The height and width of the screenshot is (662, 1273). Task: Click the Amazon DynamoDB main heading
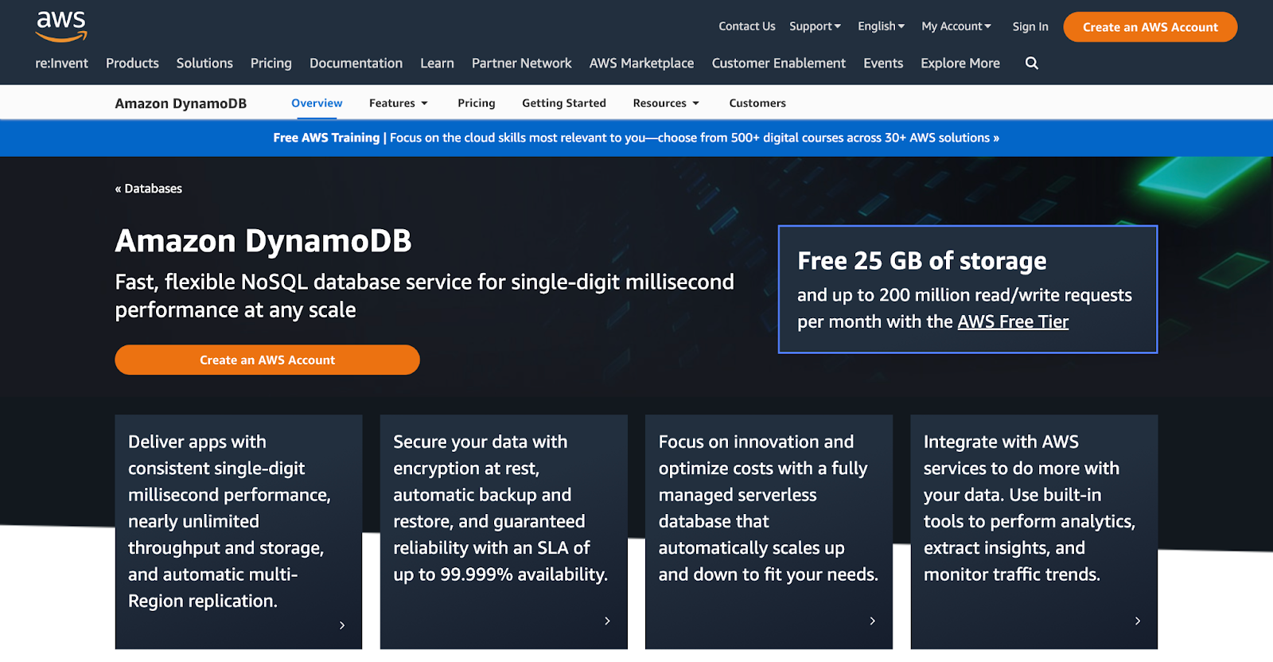pyautogui.click(x=263, y=241)
